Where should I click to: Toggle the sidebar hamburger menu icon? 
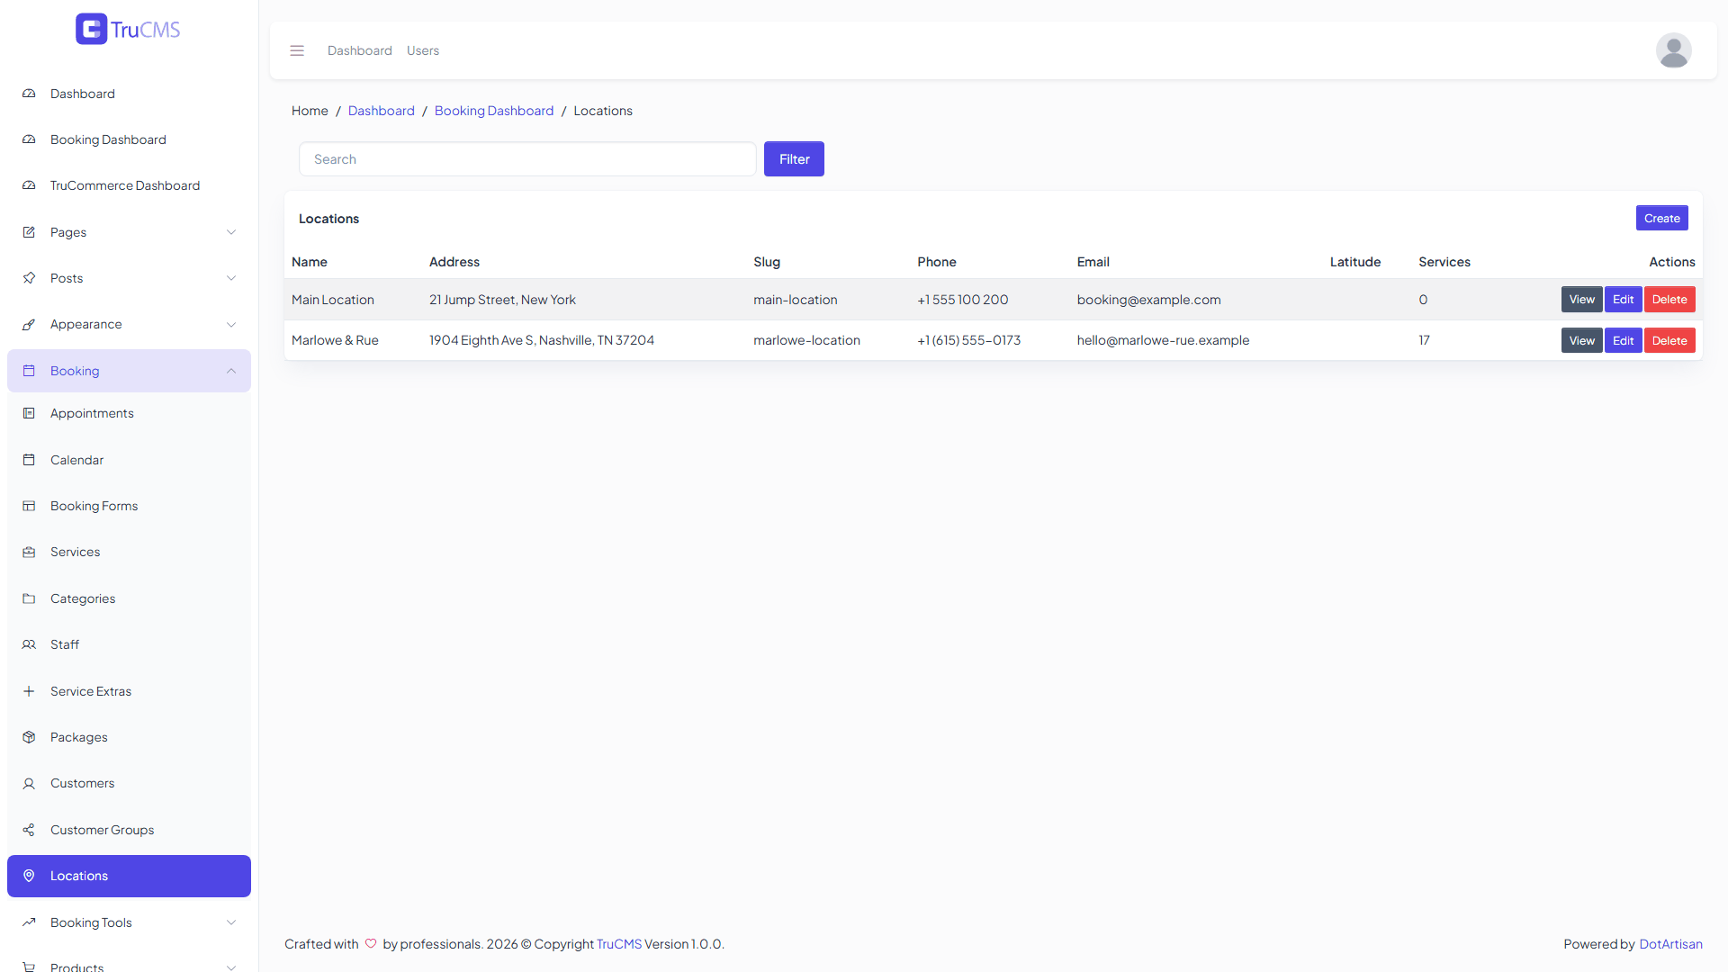click(297, 50)
